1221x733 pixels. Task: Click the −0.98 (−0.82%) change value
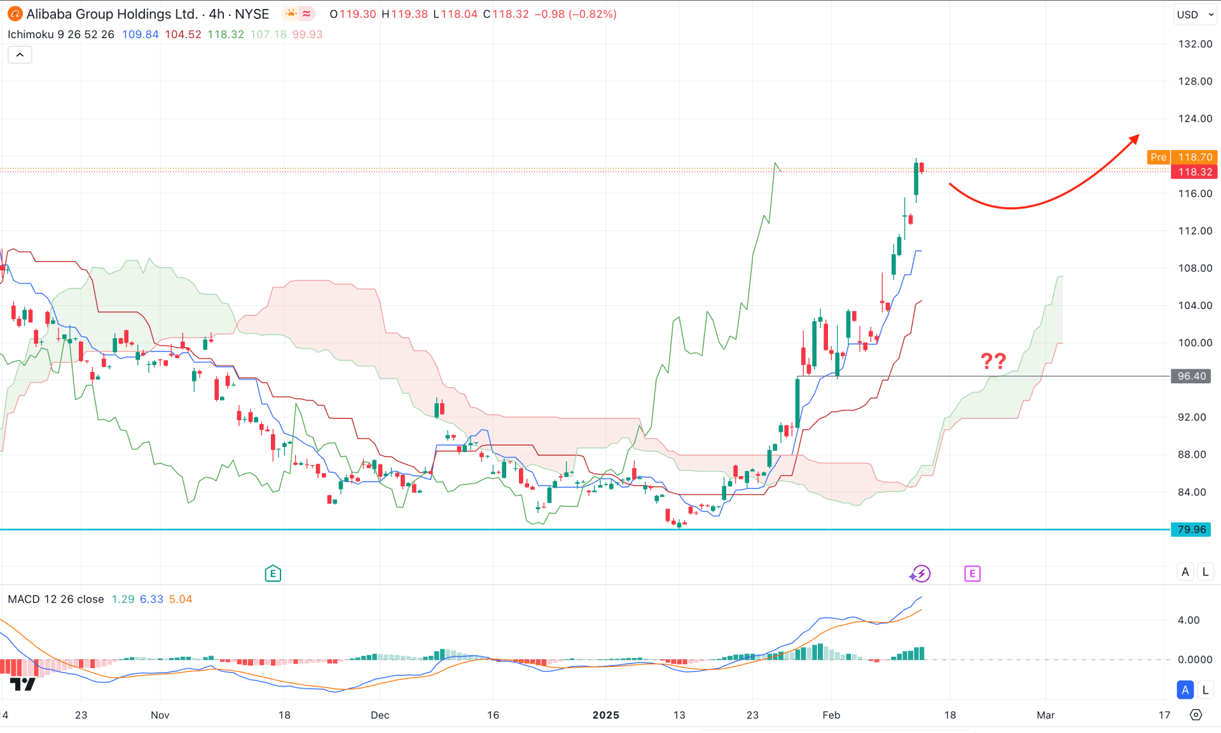(575, 14)
